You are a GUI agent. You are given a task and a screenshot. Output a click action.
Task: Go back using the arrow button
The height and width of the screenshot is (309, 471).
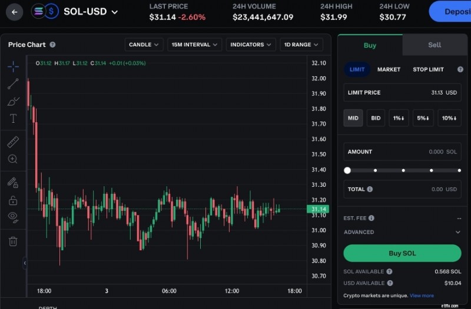14,12
